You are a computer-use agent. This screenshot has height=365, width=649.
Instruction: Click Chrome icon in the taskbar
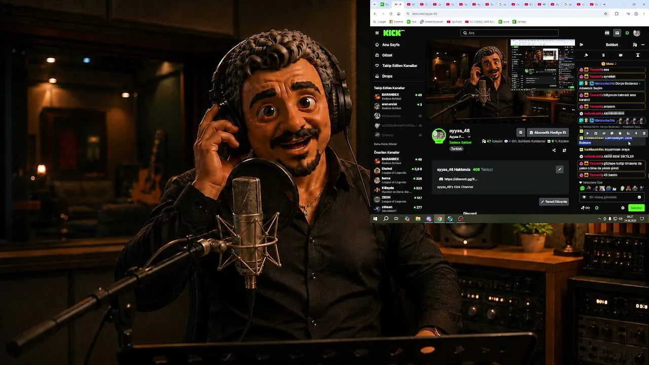point(439,219)
